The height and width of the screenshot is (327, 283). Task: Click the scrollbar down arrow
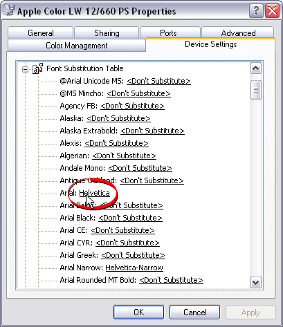point(256,282)
